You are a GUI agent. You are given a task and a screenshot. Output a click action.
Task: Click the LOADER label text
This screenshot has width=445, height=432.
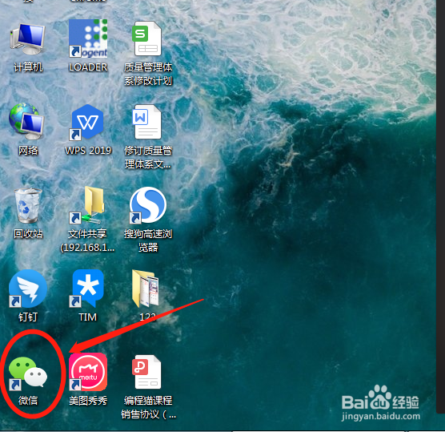(x=88, y=67)
